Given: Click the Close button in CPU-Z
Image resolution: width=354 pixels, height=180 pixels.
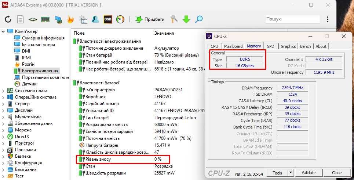Looking at the screenshot, I should 337,173.
